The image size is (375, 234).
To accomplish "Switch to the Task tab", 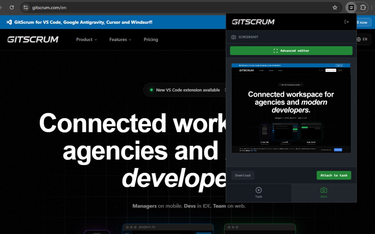I will tap(259, 193).
